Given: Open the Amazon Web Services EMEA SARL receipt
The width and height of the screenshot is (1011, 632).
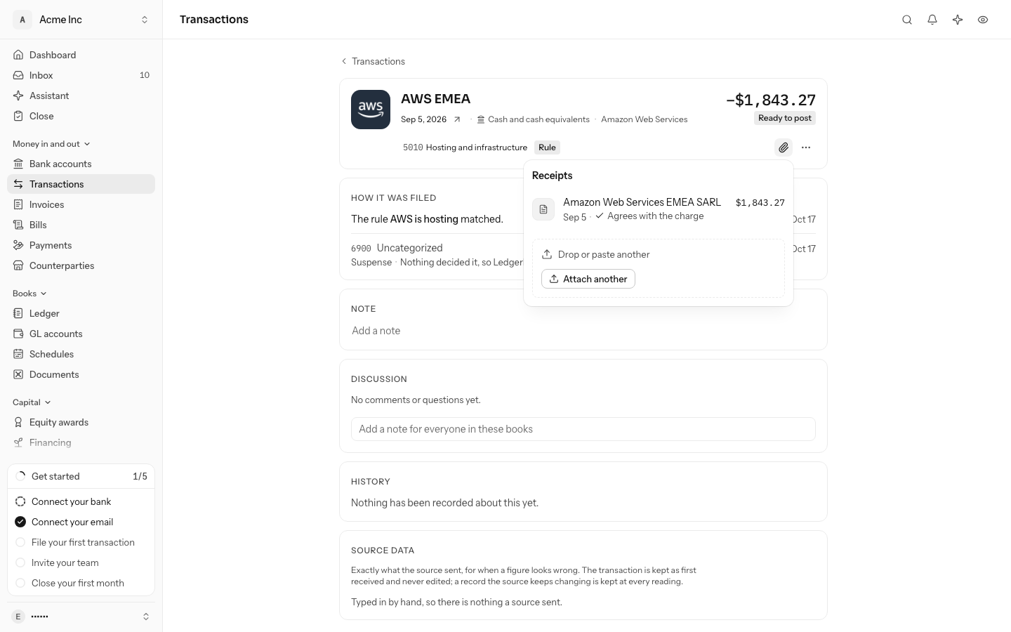Looking at the screenshot, I should pyautogui.click(x=659, y=209).
